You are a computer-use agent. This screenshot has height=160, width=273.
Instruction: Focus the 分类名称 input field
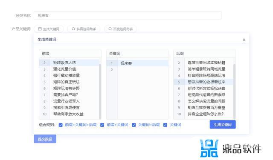128,15
